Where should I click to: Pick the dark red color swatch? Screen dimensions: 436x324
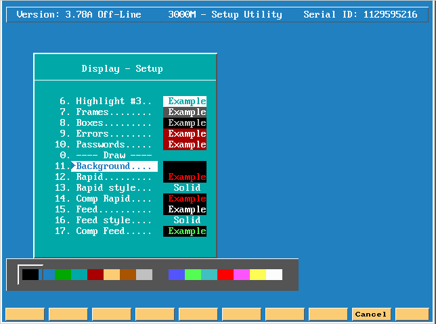tap(95, 275)
